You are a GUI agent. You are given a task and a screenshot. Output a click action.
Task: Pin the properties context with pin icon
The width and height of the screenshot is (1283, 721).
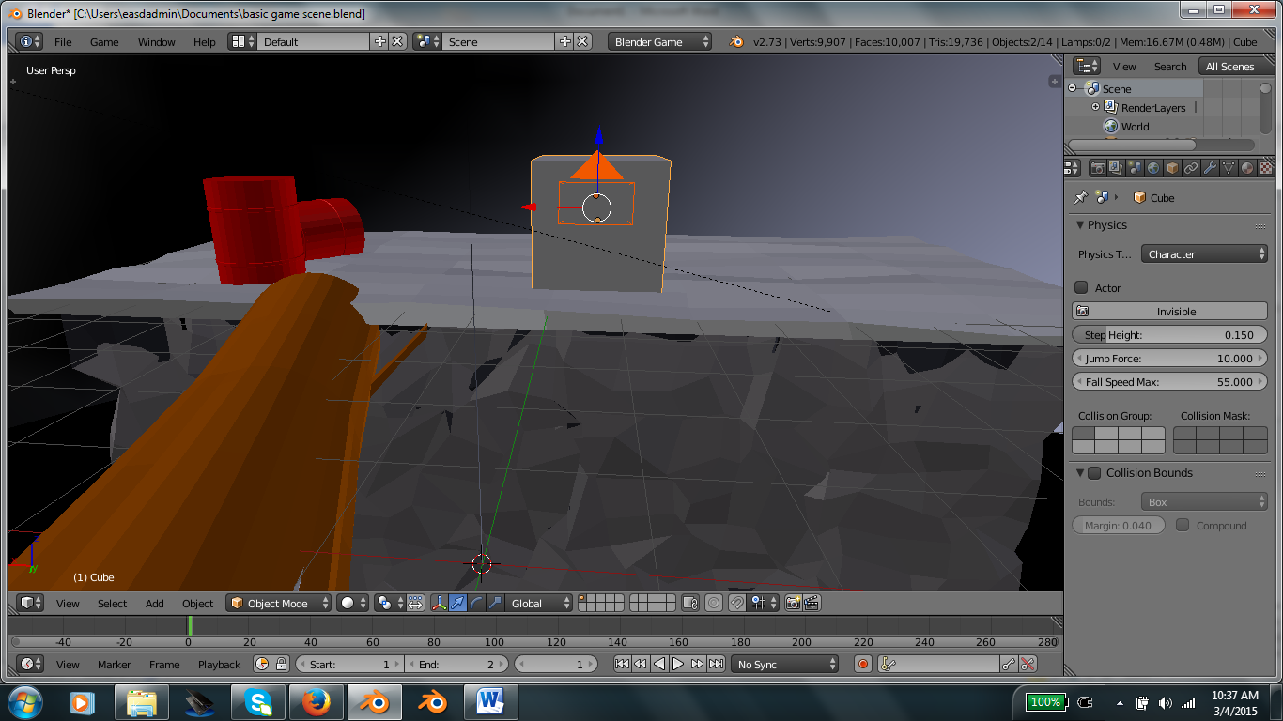[1080, 197]
